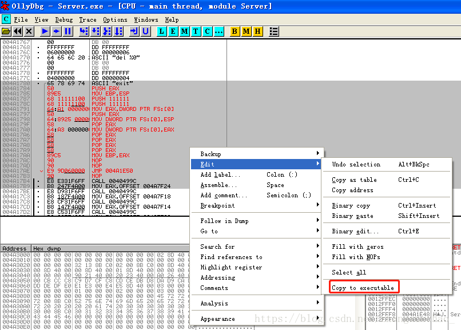Open the Log window L icon
Screen dimensions: 461x330
pyautogui.click(x=162, y=31)
